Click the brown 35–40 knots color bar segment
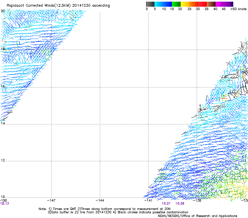This screenshot has width=248, height=218. point(211,4)
